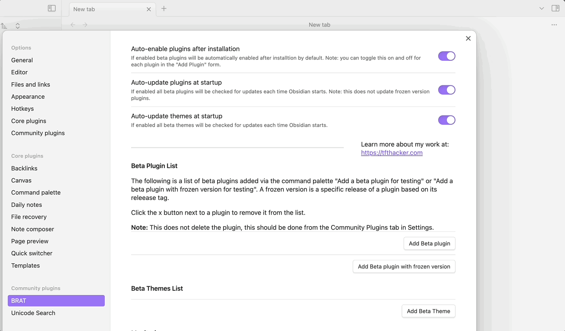The height and width of the screenshot is (331, 565).
Task: Click Beta Plugin List heading
Action: click(154, 166)
